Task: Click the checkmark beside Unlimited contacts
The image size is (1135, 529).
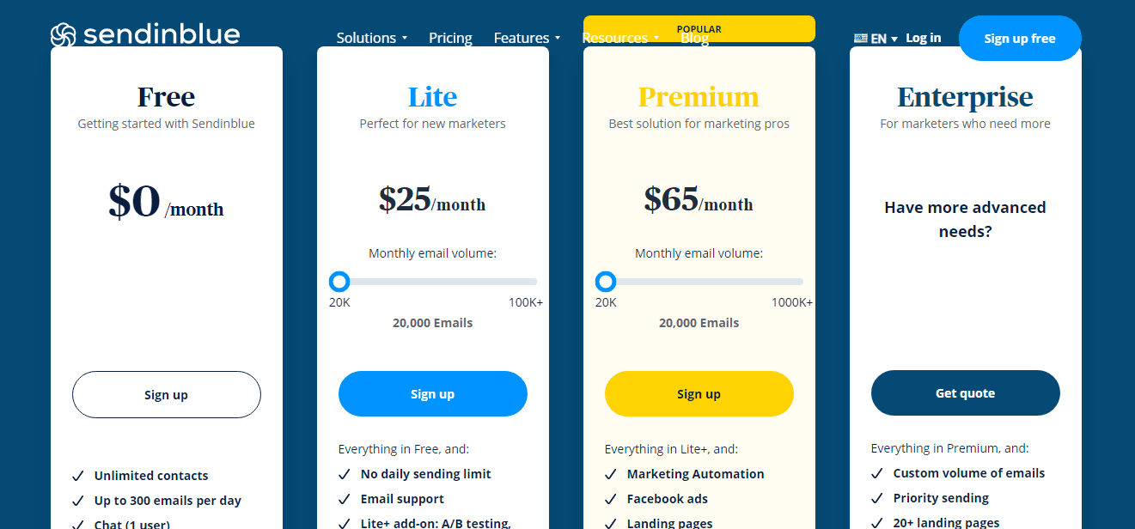Action: 78,476
